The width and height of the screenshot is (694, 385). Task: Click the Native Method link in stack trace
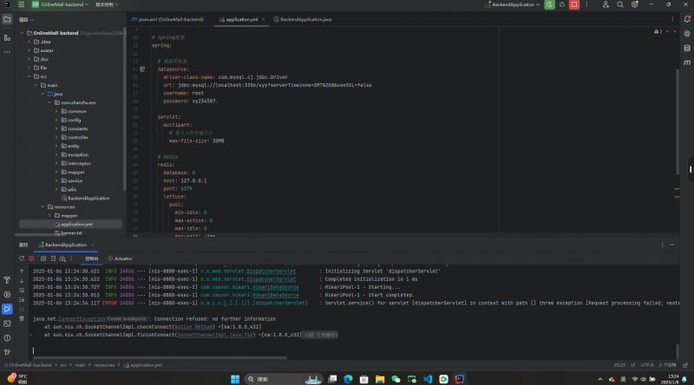click(193, 327)
